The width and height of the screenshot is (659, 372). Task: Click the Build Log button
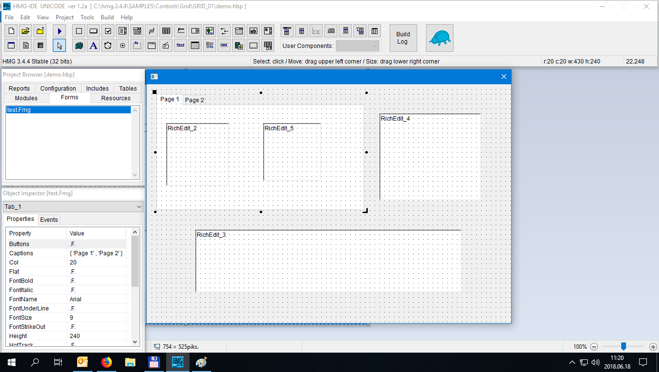pos(403,38)
